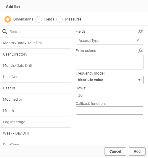The width and height of the screenshot is (148, 158).
Task: Click the Access Type field entry
Action: tap(110, 40)
